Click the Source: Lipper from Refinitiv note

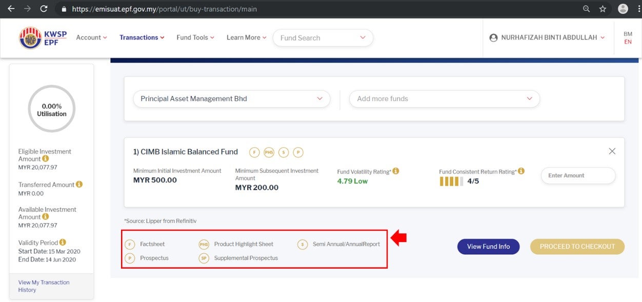click(160, 221)
